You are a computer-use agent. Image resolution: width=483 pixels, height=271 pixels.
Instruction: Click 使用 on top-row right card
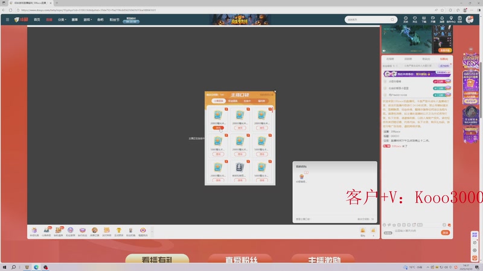pyautogui.click(x=262, y=128)
